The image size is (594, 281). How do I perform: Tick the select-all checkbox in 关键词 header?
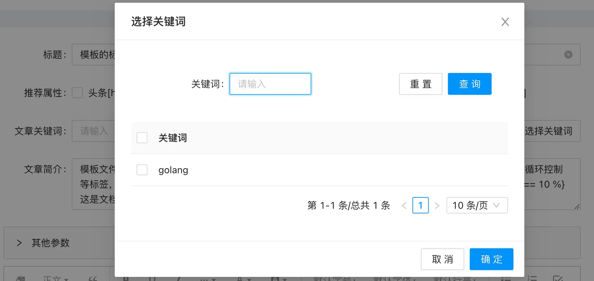pyautogui.click(x=142, y=138)
